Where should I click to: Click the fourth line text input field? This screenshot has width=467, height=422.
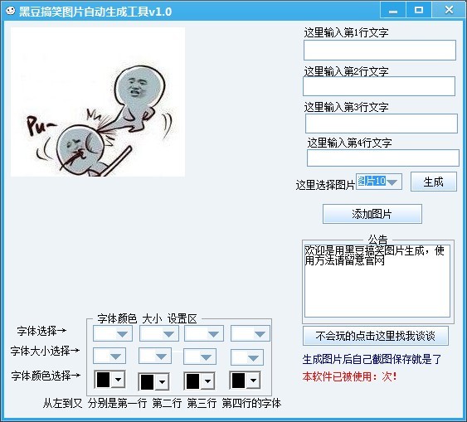coord(383,158)
